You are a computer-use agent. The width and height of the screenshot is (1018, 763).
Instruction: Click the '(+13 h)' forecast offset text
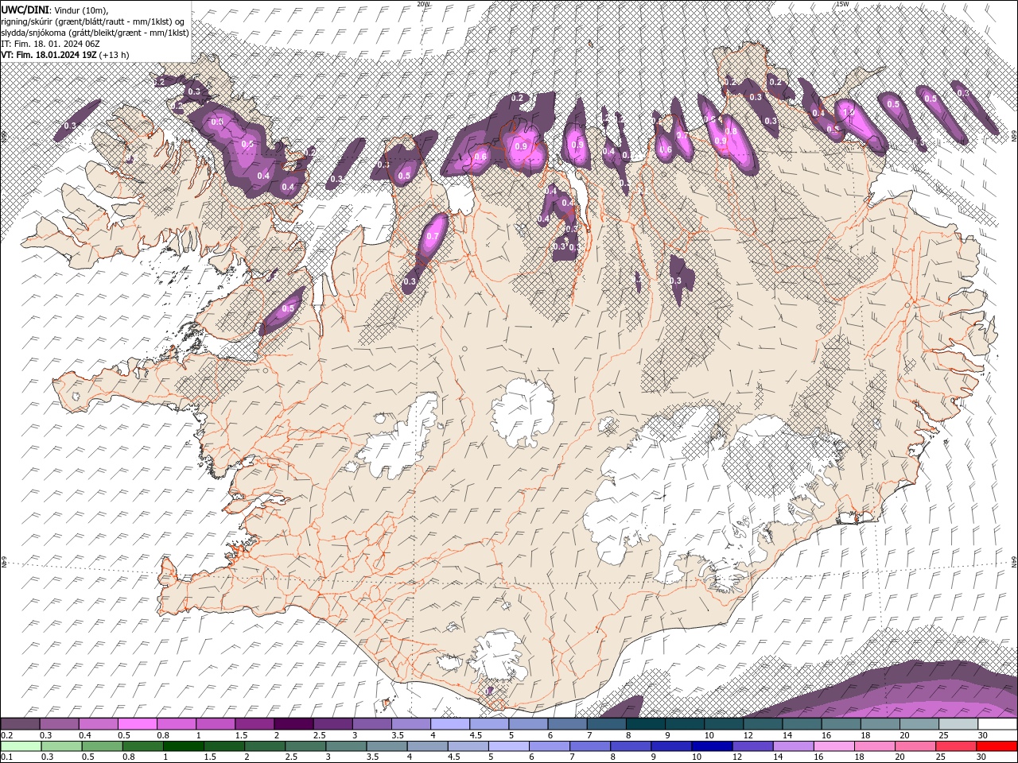(x=115, y=55)
